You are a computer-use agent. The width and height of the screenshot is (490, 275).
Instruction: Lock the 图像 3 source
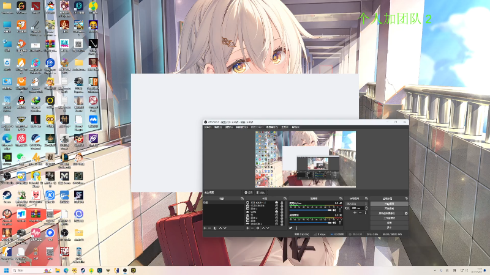coord(282,208)
